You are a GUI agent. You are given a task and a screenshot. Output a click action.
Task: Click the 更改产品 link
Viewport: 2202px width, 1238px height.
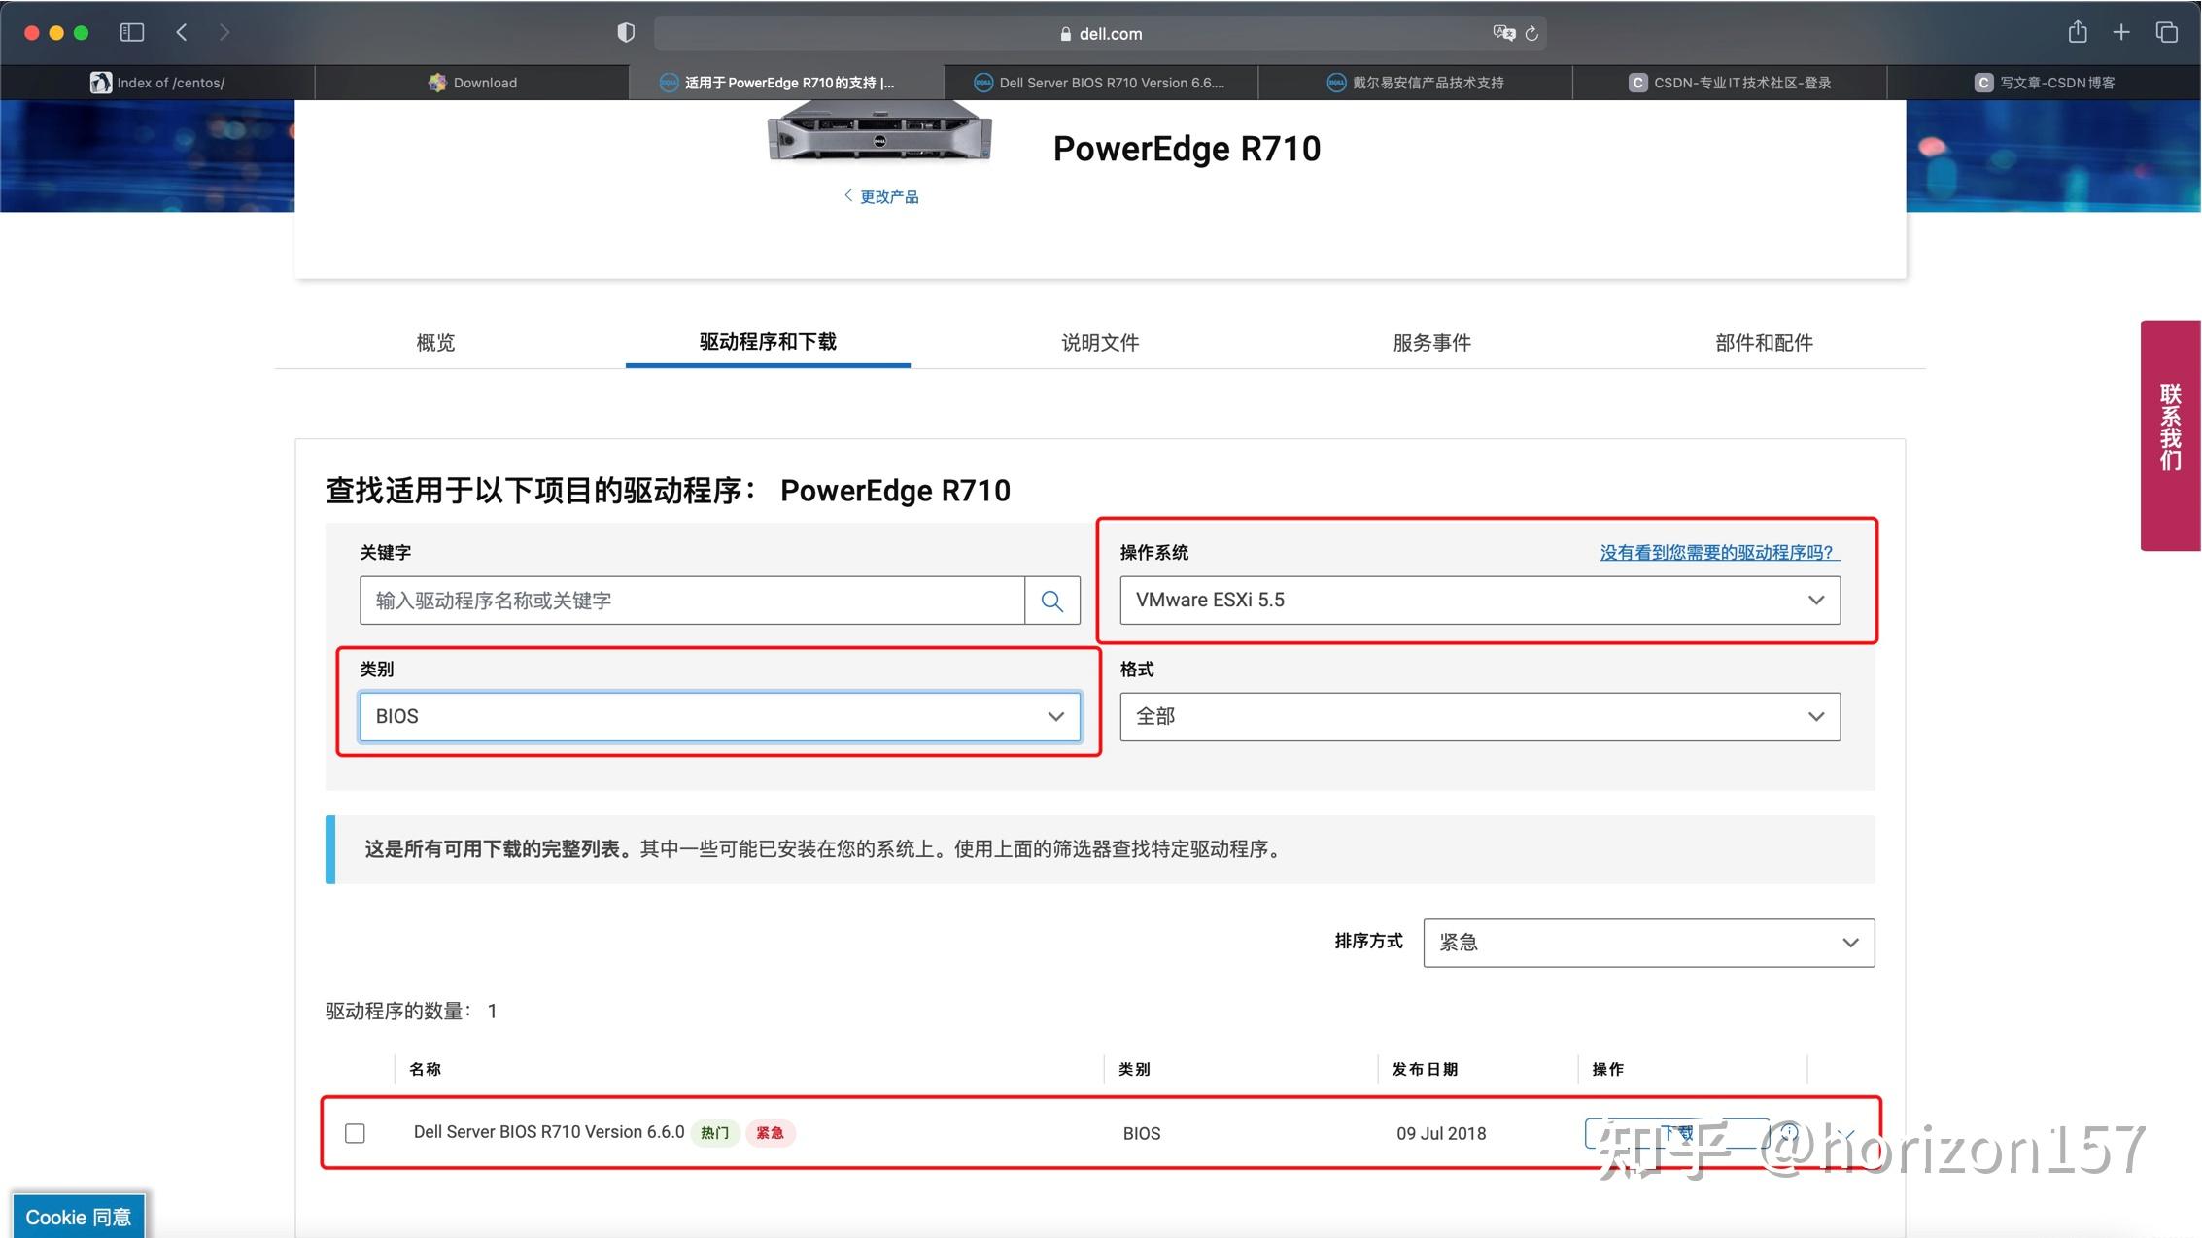(x=881, y=196)
